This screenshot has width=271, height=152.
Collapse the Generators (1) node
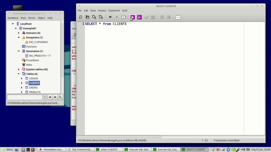[x=19, y=51]
